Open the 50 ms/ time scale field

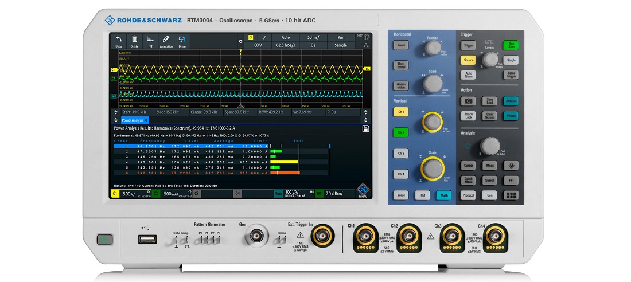tap(313, 37)
